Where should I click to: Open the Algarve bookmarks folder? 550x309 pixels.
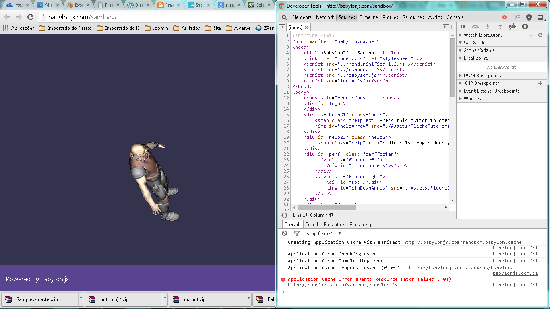(x=238, y=28)
